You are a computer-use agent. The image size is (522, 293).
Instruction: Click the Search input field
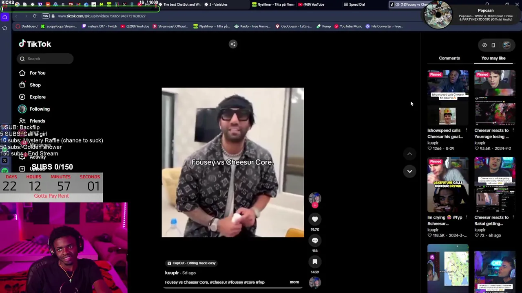coord(45,59)
